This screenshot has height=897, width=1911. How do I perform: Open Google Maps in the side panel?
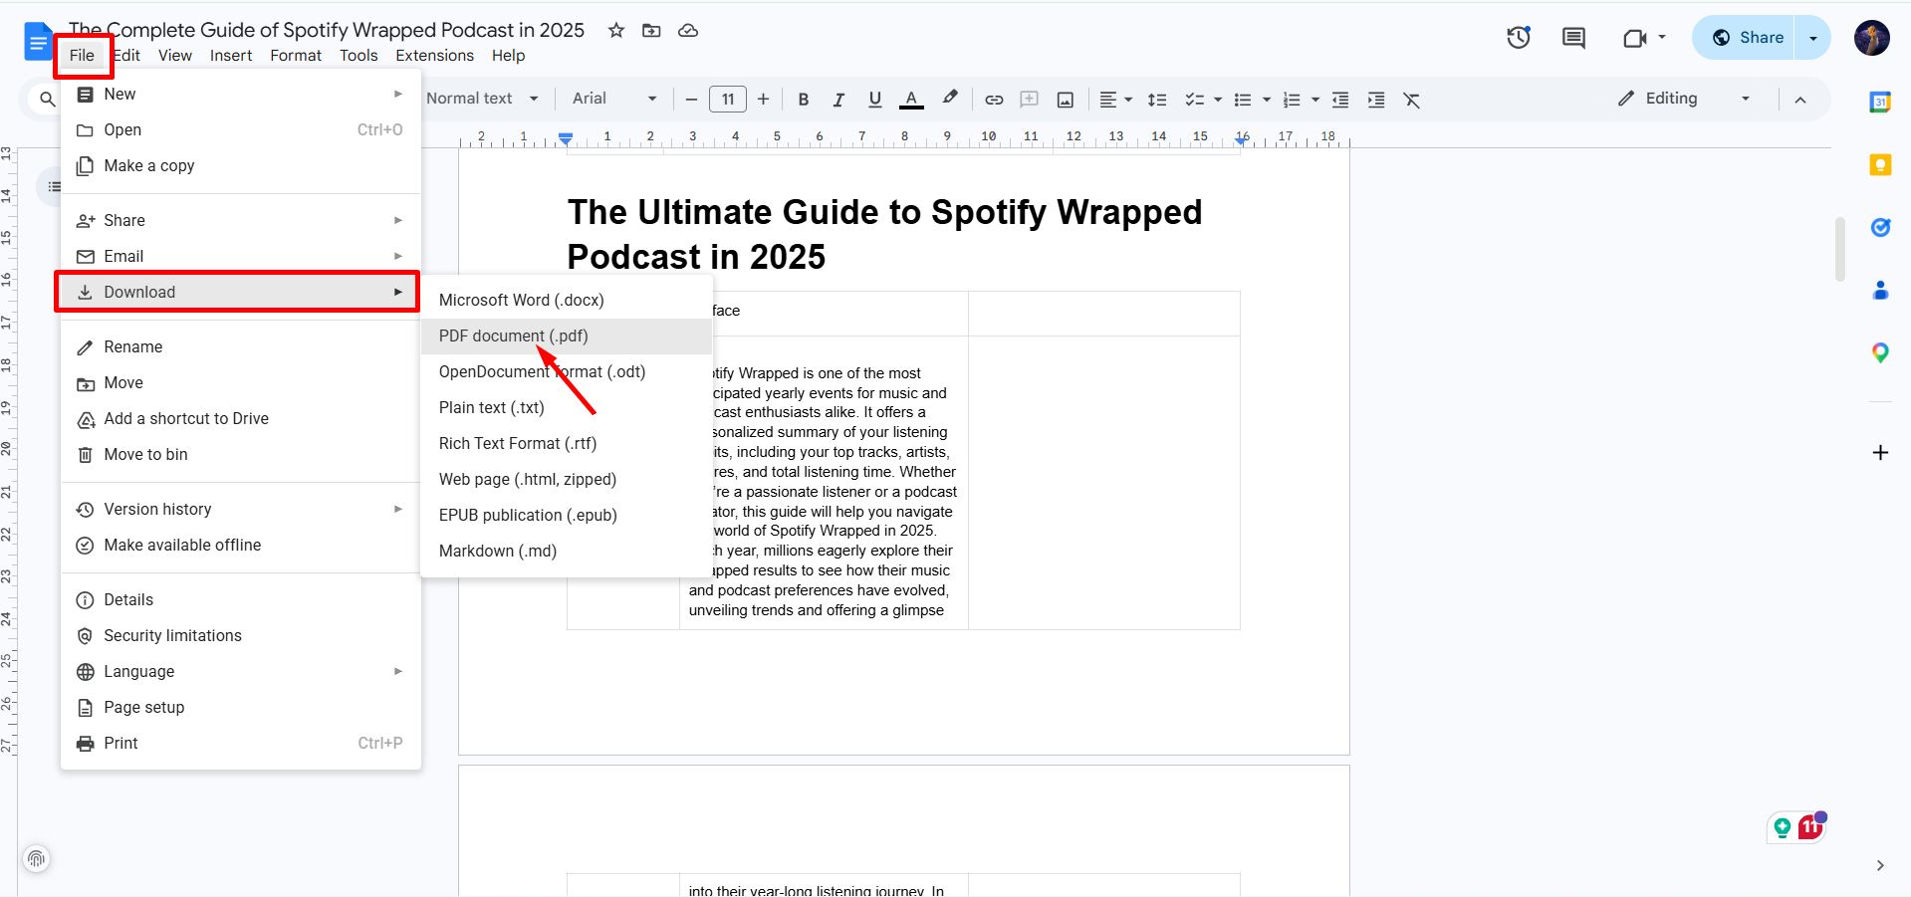(1880, 352)
